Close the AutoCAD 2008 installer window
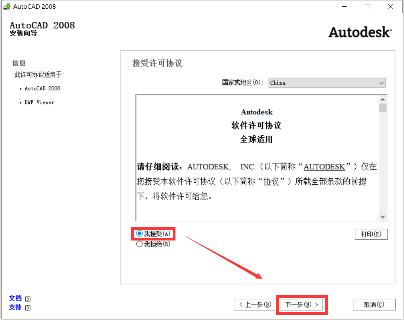Viewport: 404px width, 320px height. 391,7
